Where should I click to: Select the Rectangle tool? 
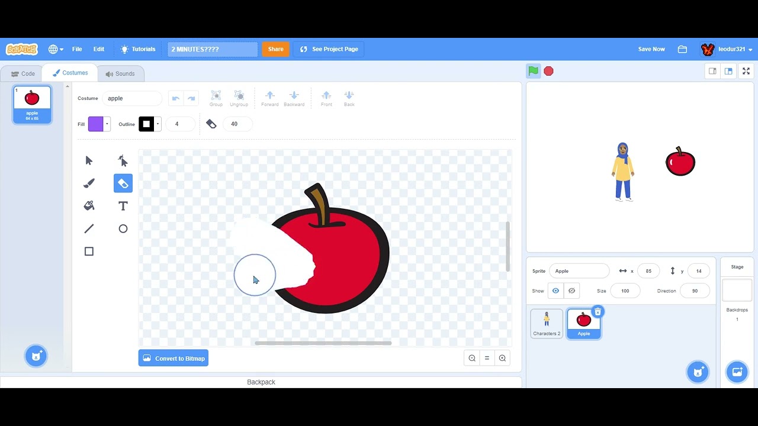[89, 251]
